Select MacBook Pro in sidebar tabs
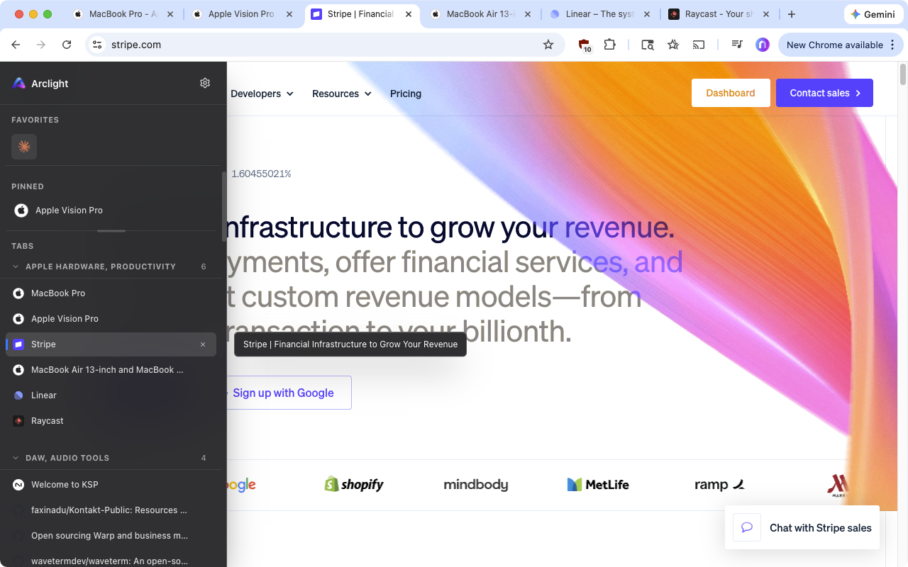 coord(111,293)
